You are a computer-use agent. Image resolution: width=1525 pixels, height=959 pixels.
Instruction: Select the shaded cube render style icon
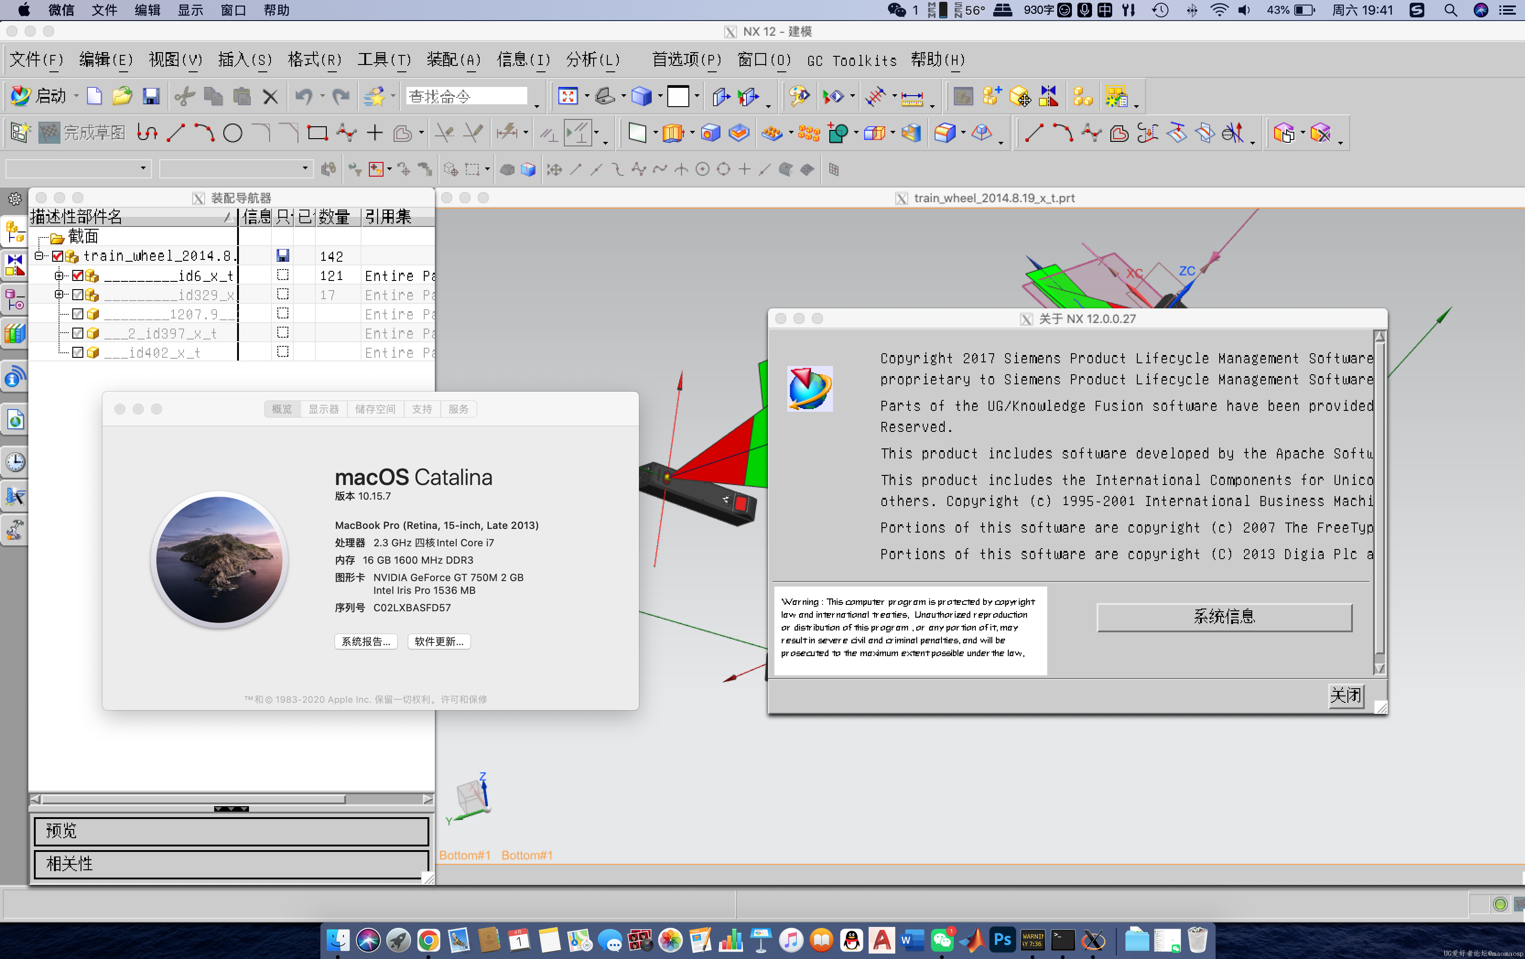[x=642, y=96]
